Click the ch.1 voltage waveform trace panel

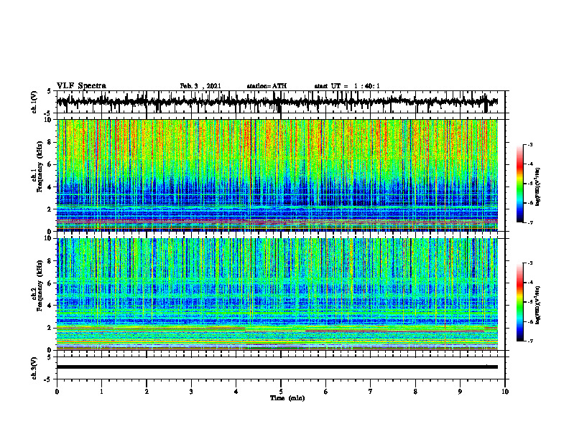coord(280,102)
